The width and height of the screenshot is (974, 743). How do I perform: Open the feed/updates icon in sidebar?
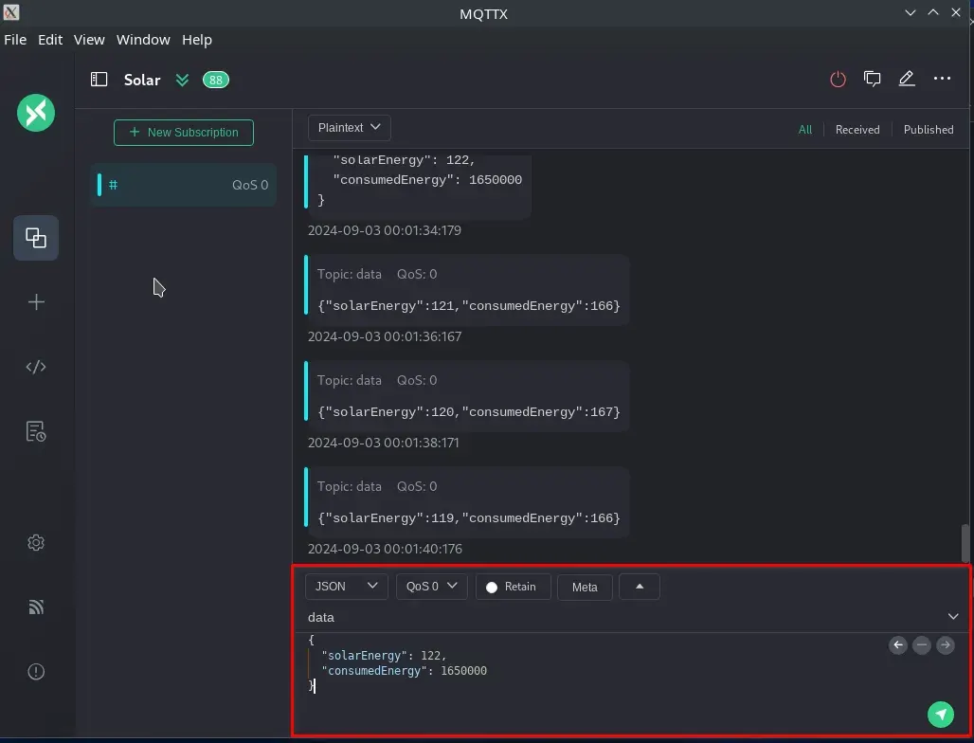tap(36, 607)
